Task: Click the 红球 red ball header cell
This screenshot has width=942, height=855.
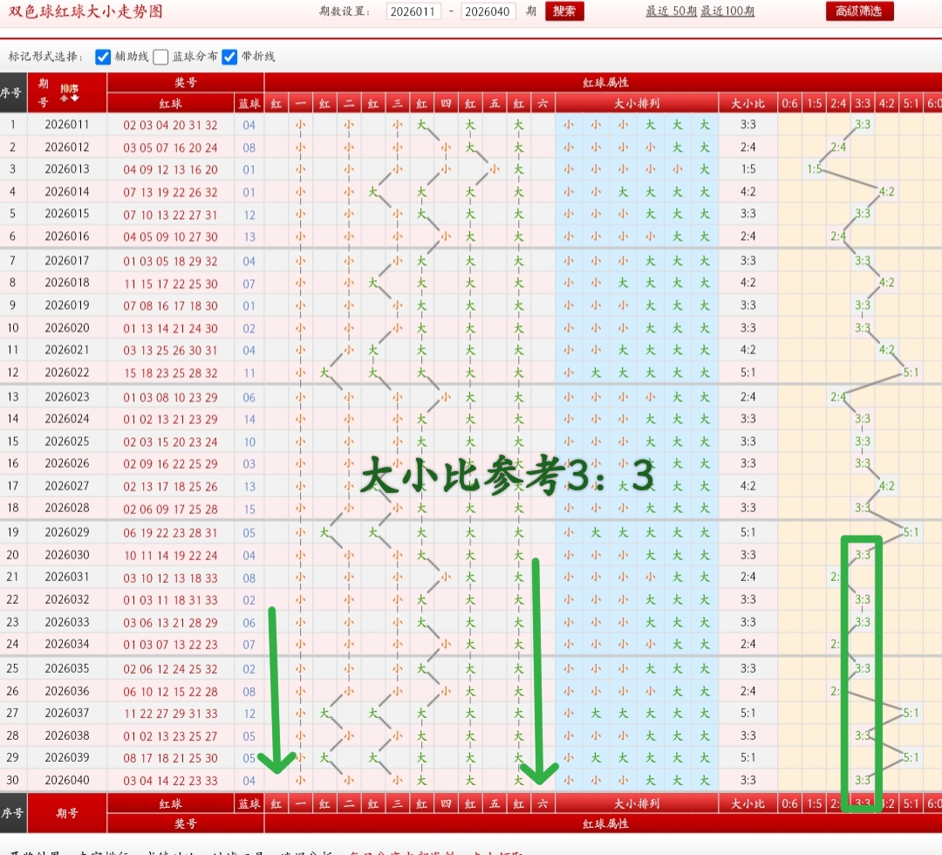Action: (x=171, y=102)
